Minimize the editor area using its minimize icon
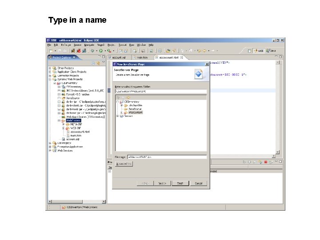Viewport: 320px width, 240px height. point(276,56)
